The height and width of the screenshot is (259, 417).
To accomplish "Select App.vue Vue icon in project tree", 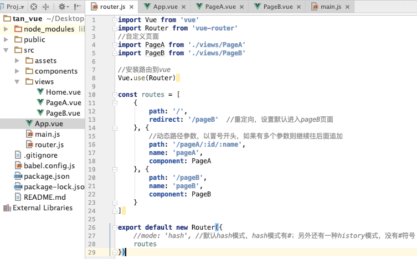I will click(x=29, y=123).
